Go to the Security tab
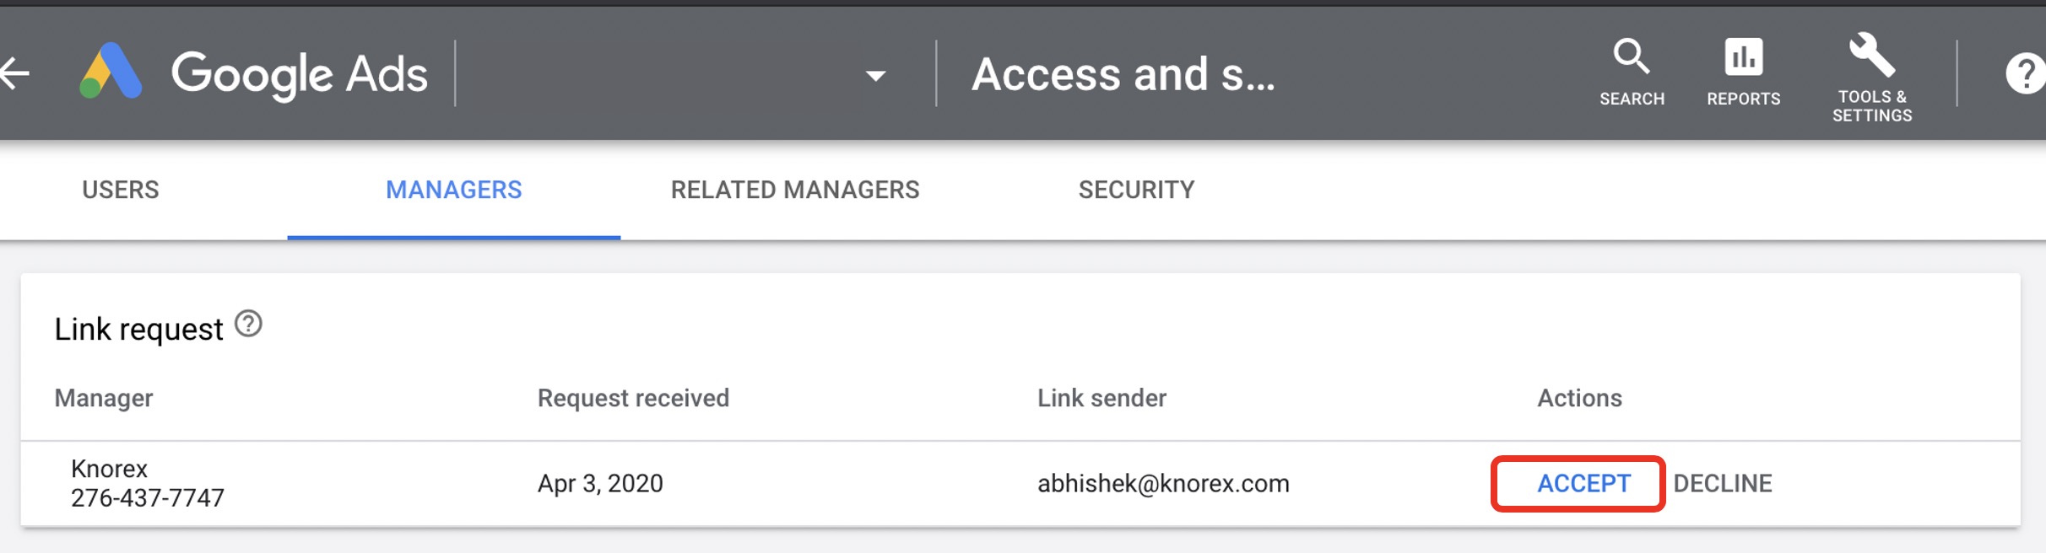2046x553 pixels. [x=1136, y=190]
